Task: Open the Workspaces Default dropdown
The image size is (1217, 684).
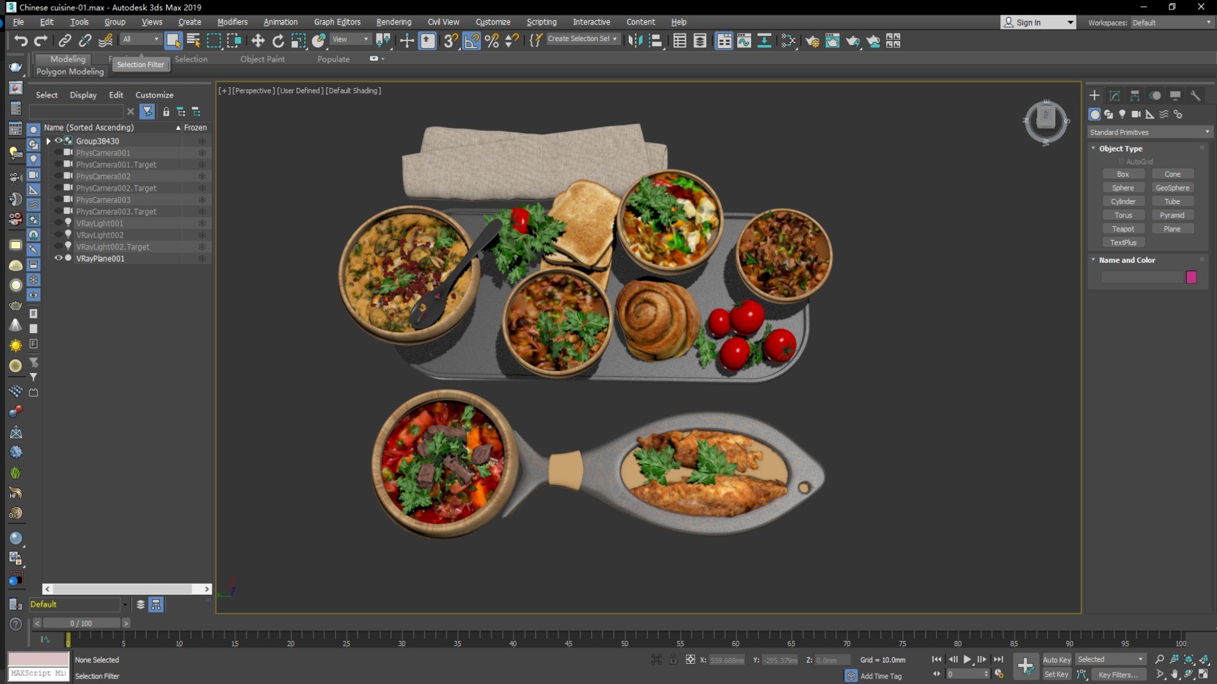Action: pos(1171,23)
